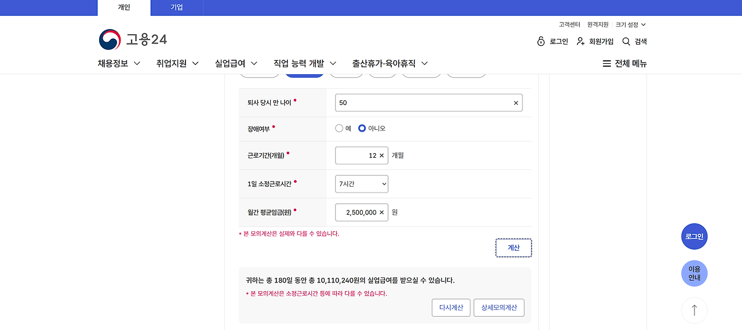The height and width of the screenshot is (330, 742).
Task: Click the 상세모의계산 button
Action: [499, 308]
